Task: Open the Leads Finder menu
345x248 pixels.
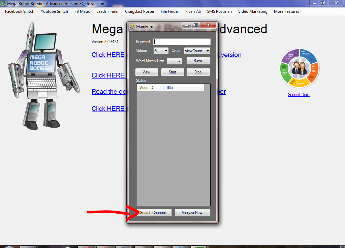Action: click(107, 11)
